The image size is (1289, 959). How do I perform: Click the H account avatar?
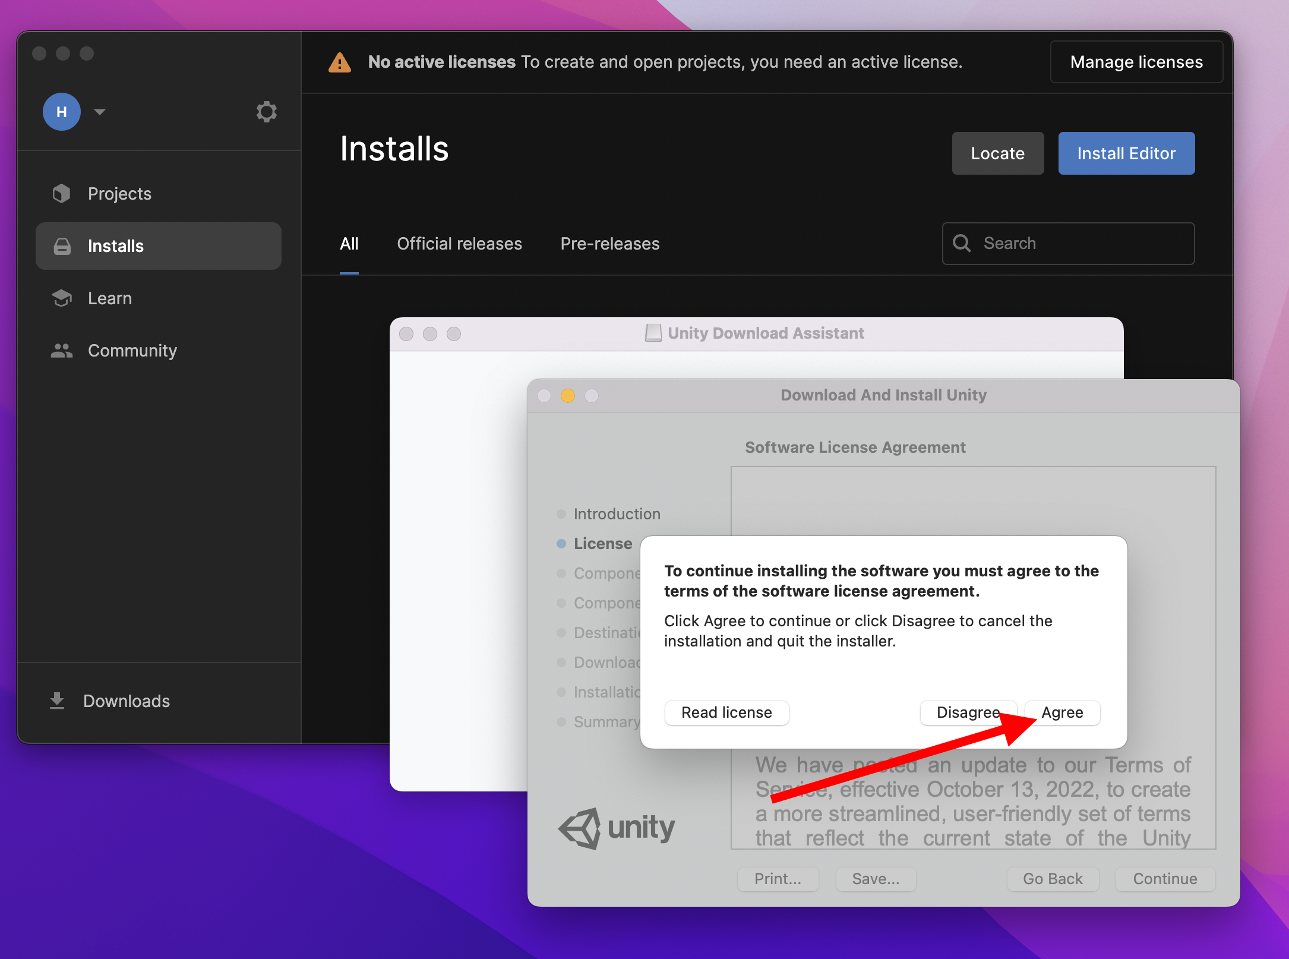(62, 112)
